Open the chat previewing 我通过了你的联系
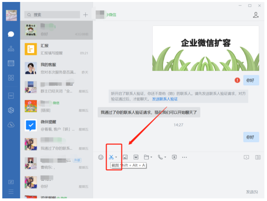The width and height of the screenshot is (267, 201). click(57, 144)
